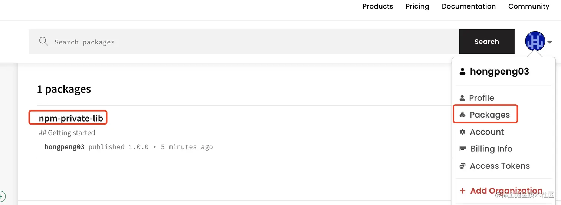This screenshot has width=561, height=205.
Task: Open the npm-private-lib package
Action: click(x=71, y=119)
